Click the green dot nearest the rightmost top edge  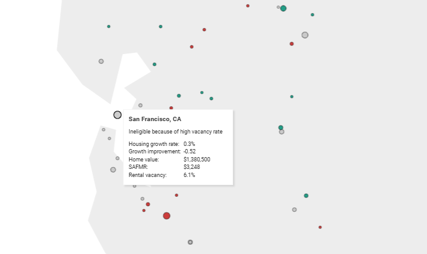click(x=313, y=15)
